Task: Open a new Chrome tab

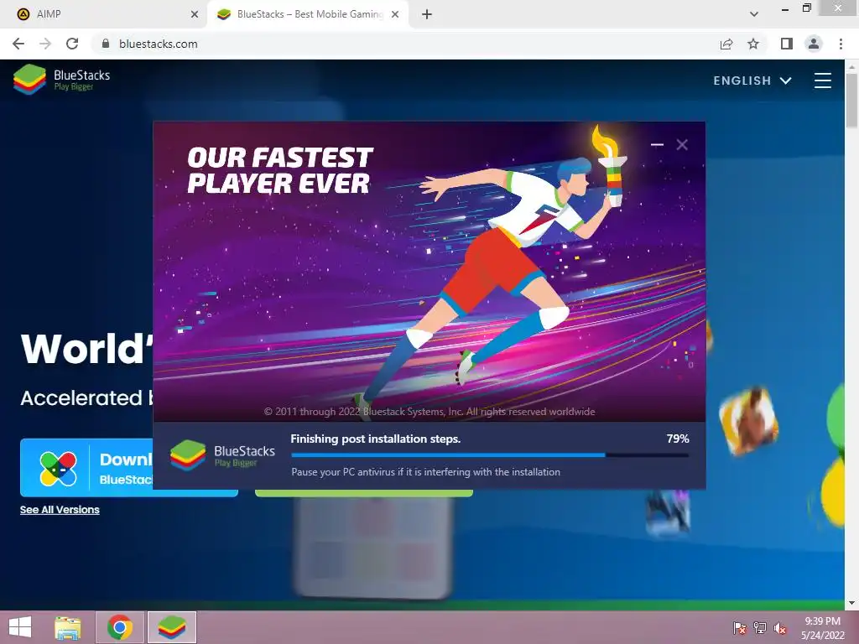Action: [427, 14]
